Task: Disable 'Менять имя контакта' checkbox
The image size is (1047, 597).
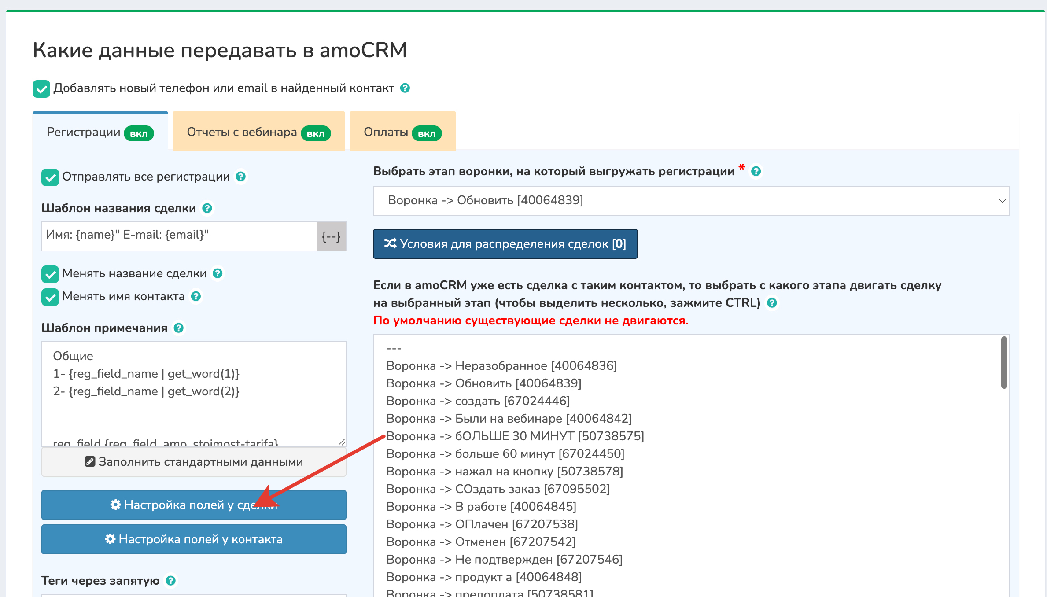Action: [x=50, y=297]
